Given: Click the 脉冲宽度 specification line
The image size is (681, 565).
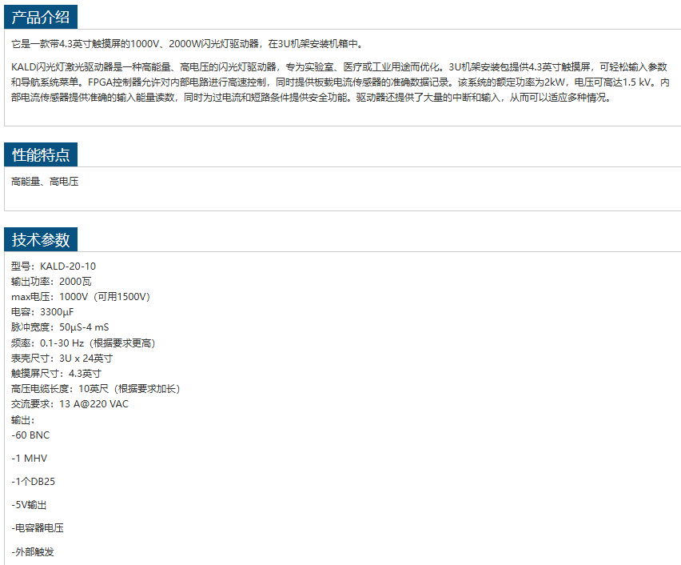Looking at the screenshot, I should [60, 327].
